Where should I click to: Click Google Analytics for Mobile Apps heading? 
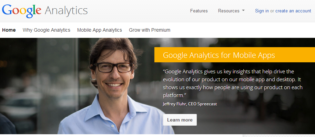click(x=219, y=55)
